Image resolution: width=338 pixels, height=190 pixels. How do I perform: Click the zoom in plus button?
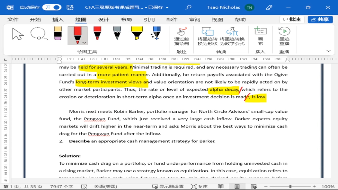point(314,186)
